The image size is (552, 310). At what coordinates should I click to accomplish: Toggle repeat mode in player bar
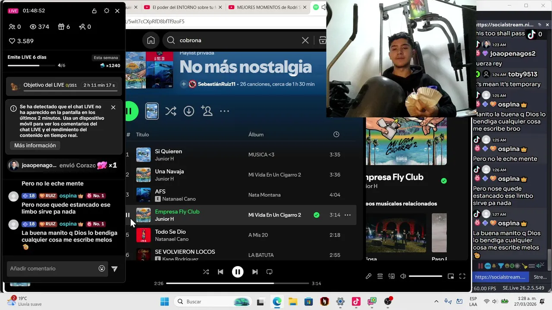[x=270, y=272]
